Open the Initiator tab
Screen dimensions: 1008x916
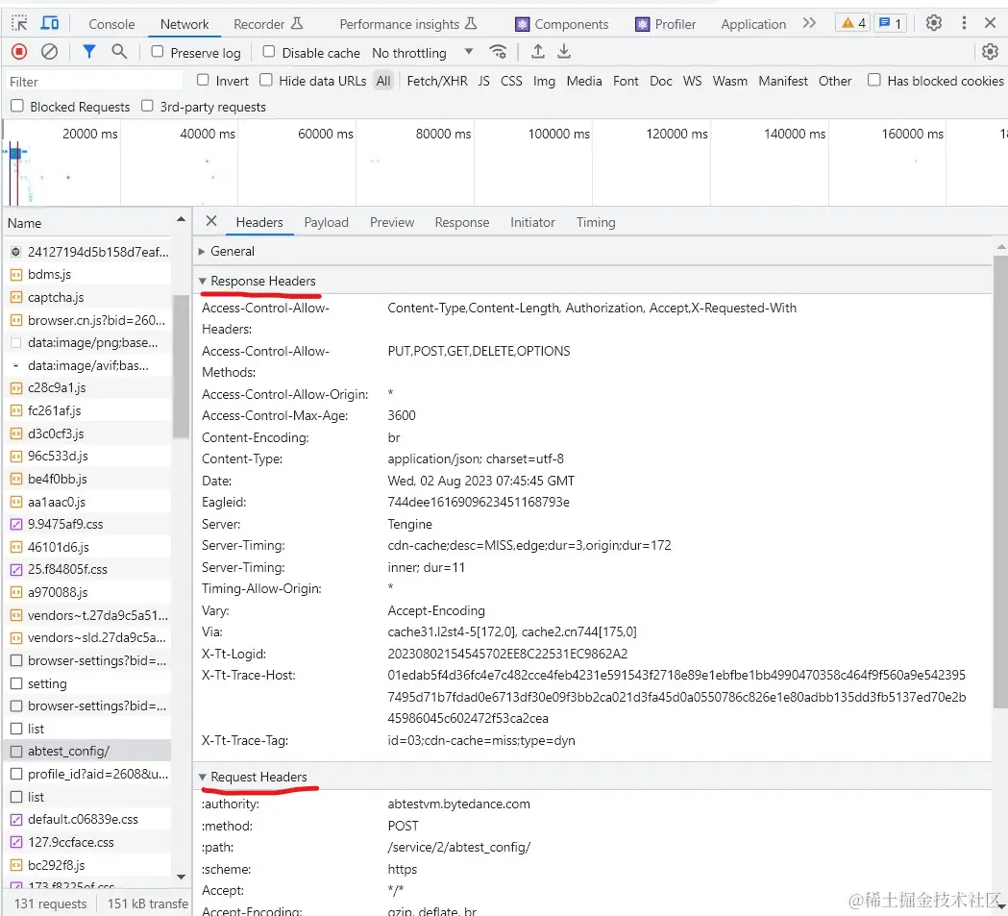pos(532,222)
